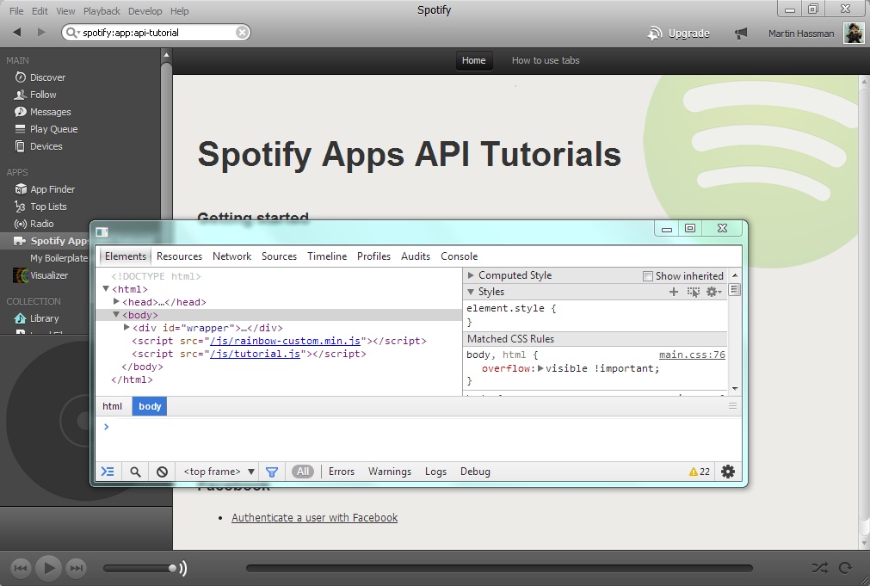Expand the head element node

(x=117, y=302)
